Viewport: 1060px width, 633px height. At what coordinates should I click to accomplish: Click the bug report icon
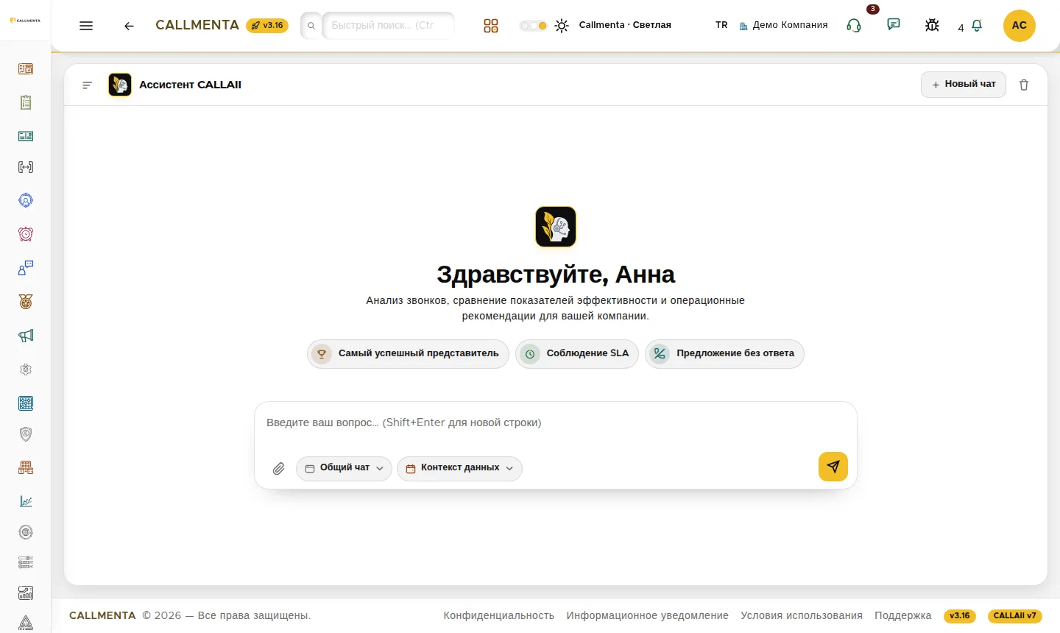[x=932, y=25]
